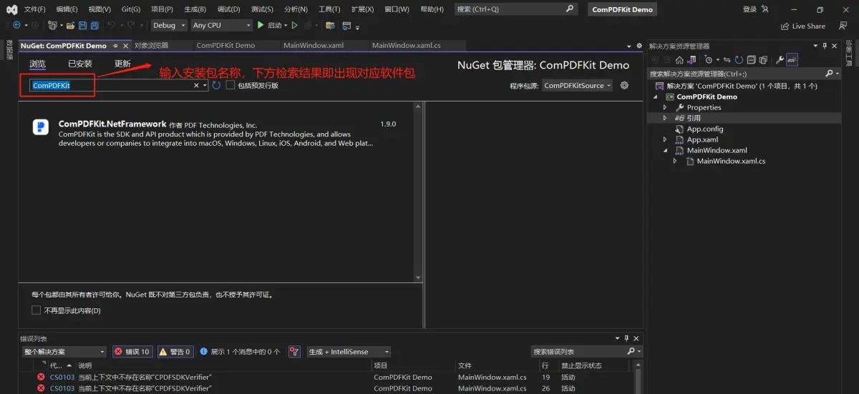The image size is (859, 394).
Task: Open the Debug configuration dropdown
Action: coord(168,25)
